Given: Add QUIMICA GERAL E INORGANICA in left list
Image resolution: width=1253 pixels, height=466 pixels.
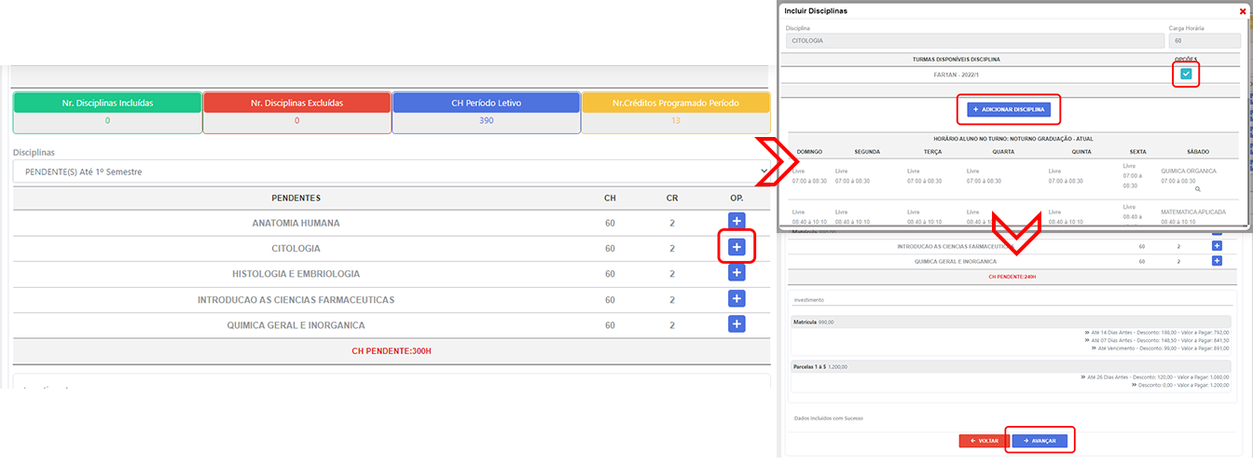Looking at the screenshot, I should pyautogui.click(x=737, y=324).
